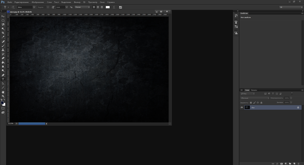Open the Layers panel options menu
Image resolution: width=304 pixels, height=165 pixels.
[x=302, y=90]
